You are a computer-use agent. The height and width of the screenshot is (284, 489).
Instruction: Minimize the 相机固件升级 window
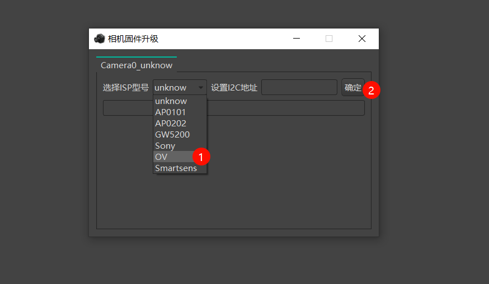(x=297, y=39)
